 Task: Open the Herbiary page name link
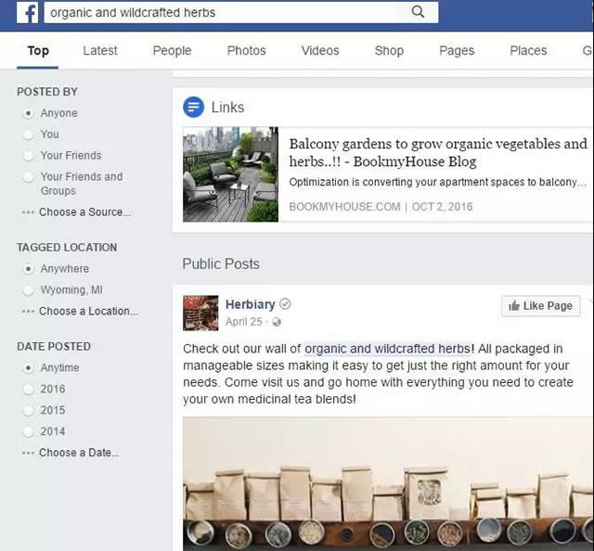point(250,304)
